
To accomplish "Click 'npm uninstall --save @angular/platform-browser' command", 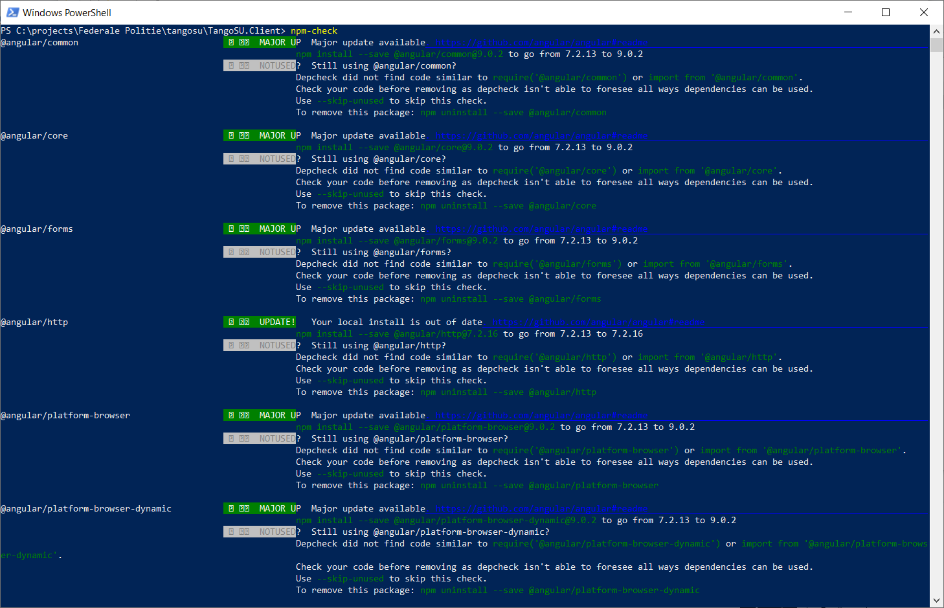I will pos(539,485).
